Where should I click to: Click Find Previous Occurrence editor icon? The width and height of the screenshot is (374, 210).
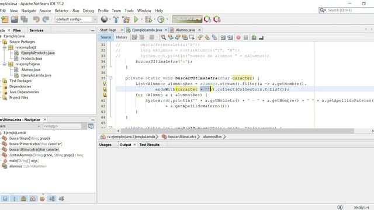tap(170, 37)
